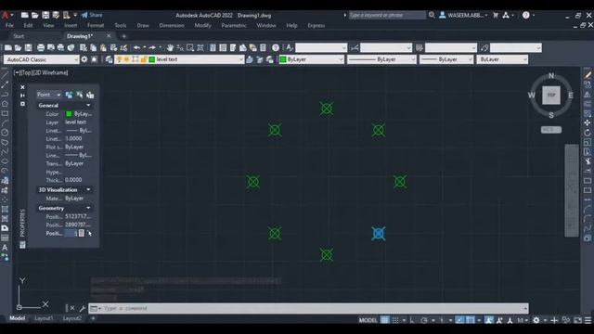Click the Plot printer icon
This screenshot has width=594, height=334.
[x=41, y=47]
